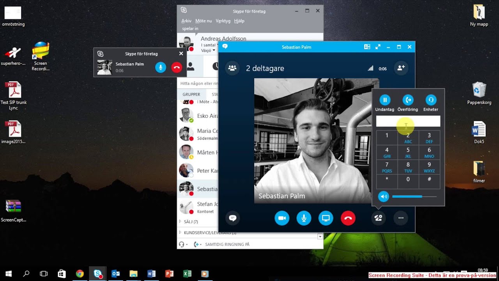Open Enheter devices button
499x281 pixels.
tap(431, 100)
